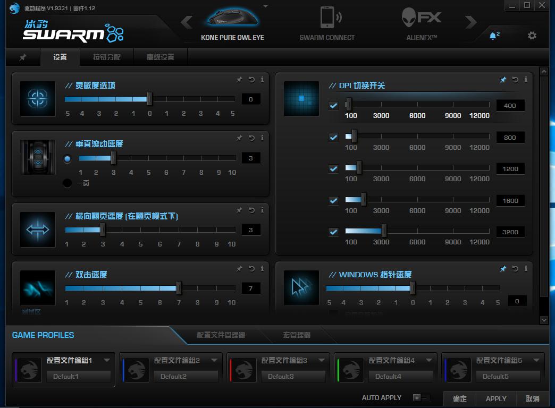Open the 宏管理器 tab
Image resolution: width=555 pixels, height=408 pixels.
tap(297, 335)
